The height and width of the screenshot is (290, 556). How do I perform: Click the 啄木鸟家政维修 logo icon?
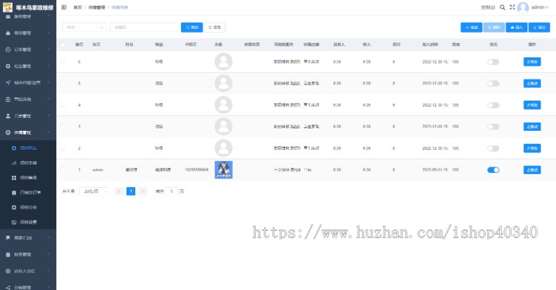click(x=7, y=7)
